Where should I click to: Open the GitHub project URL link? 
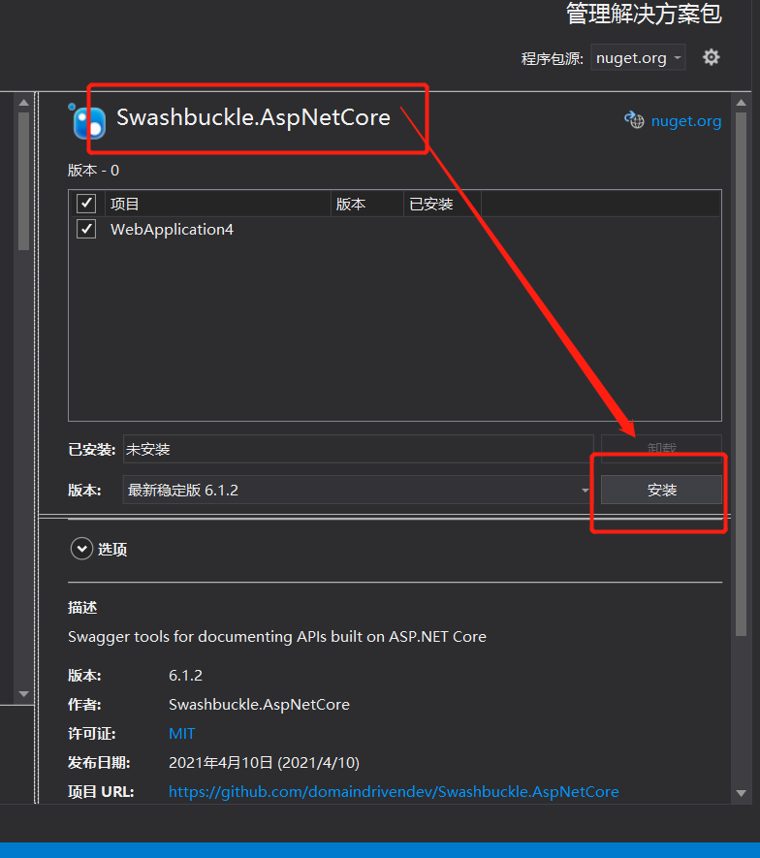click(394, 792)
